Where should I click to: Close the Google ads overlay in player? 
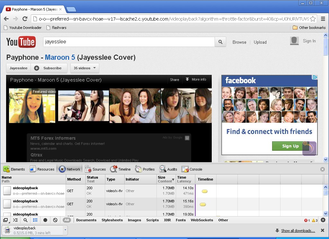(x=187, y=138)
